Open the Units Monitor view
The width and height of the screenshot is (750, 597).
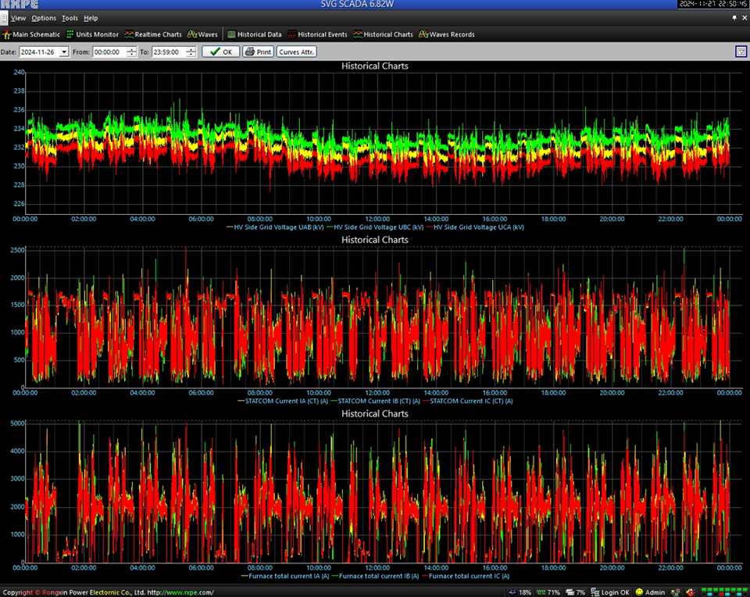(x=92, y=34)
